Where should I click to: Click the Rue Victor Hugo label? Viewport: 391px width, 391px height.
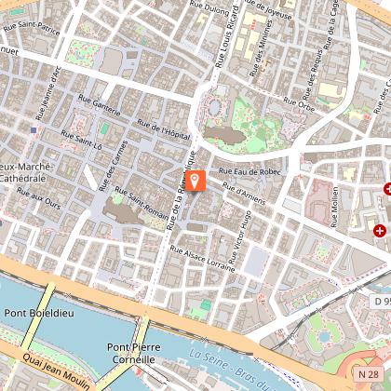(x=239, y=236)
